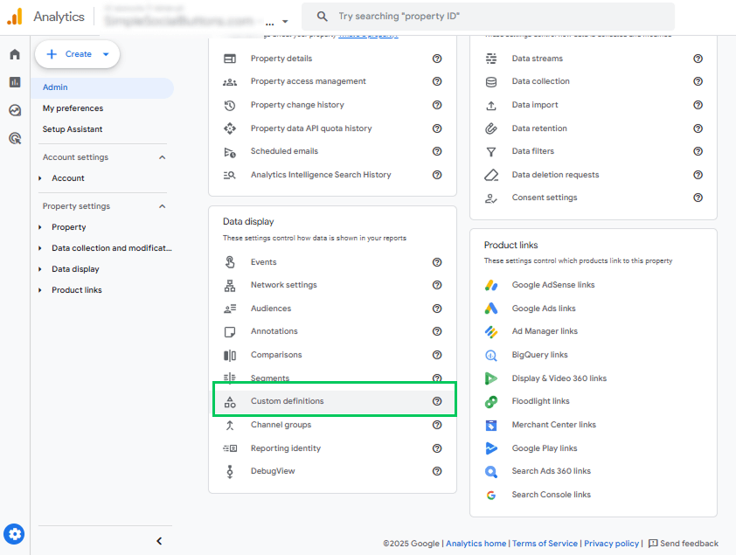This screenshot has width=736, height=555.
Task: Open the Privacy policy link
Action: [x=611, y=544]
